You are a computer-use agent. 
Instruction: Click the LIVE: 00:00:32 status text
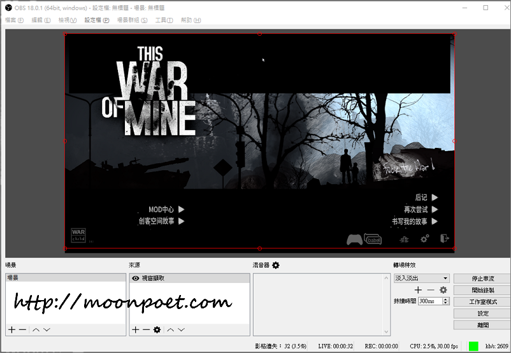coord(336,346)
